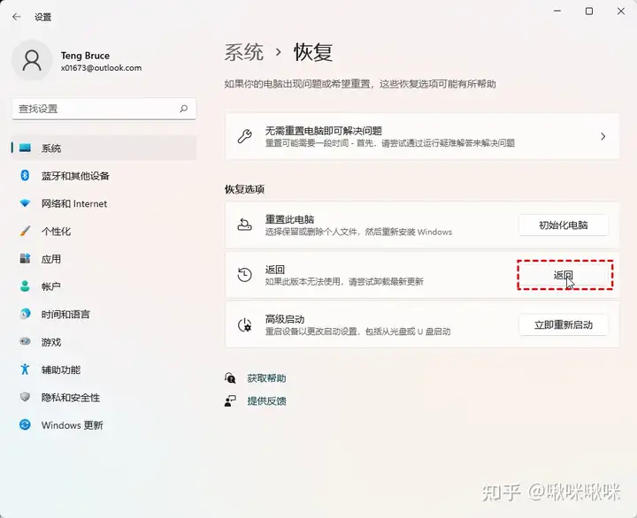Click the search magnifier icon
637x518 pixels.
[x=184, y=109]
